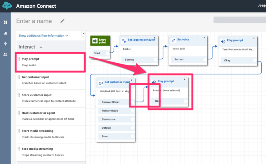The width and height of the screenshot is (266, 164).
Task: Click Okay connector on lower Play prompt block
Action: pos(186,101)
